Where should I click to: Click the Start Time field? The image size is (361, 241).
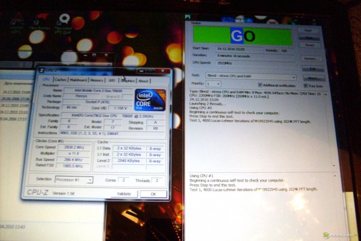(239, 49)
